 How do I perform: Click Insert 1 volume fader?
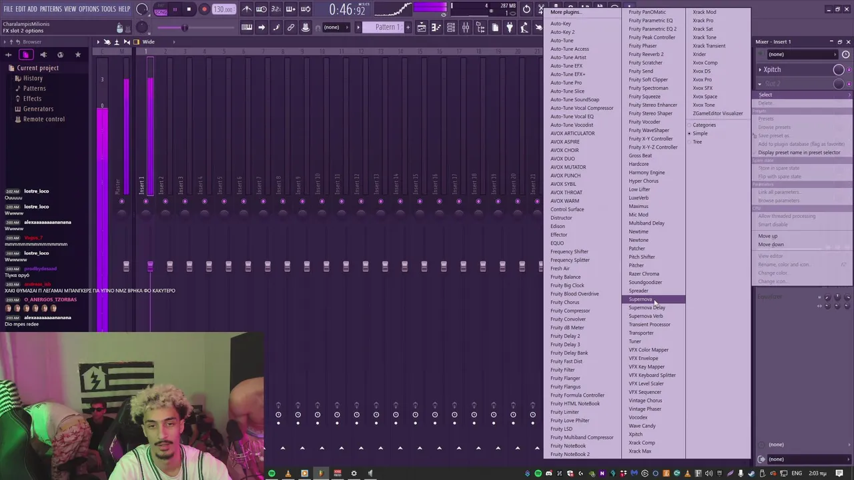click(x=150, y=267)
